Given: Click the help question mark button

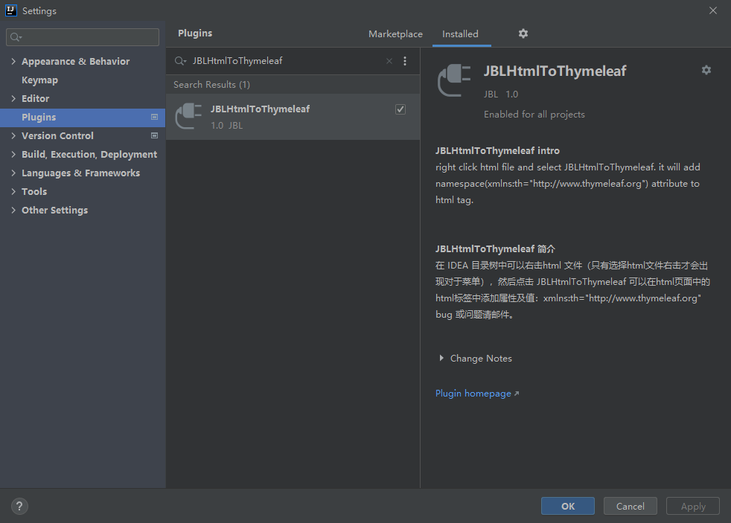Looking at the screenshot, I should tap(19, 506).
